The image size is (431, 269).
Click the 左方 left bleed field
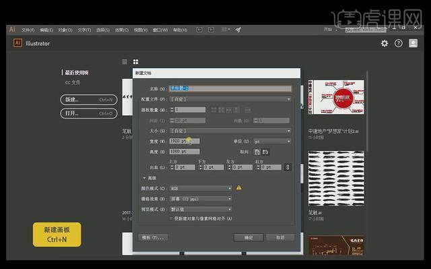(x=242, y=167)
